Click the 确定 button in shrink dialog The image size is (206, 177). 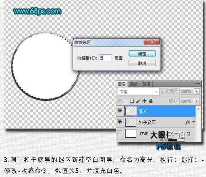142,54
